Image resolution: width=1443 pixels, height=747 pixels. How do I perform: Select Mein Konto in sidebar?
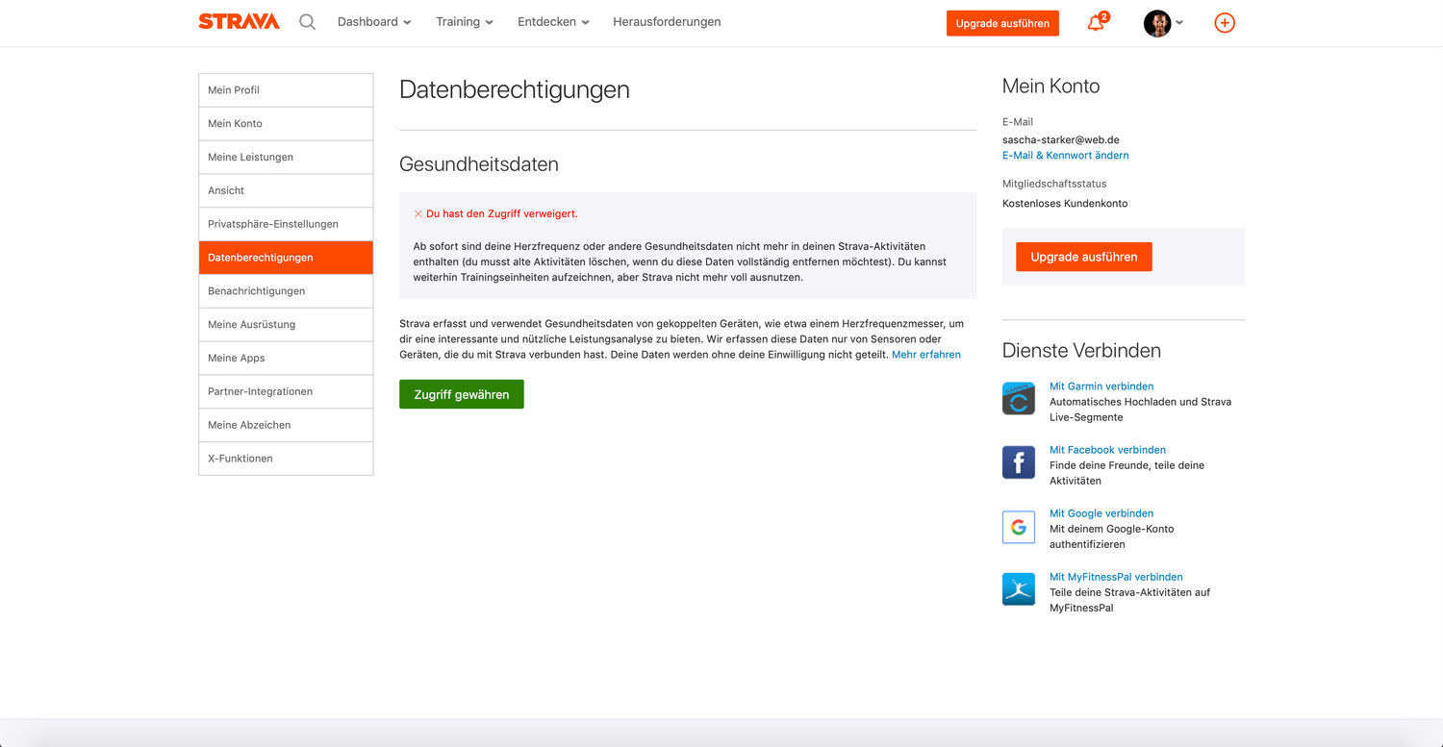pos(286,124)
